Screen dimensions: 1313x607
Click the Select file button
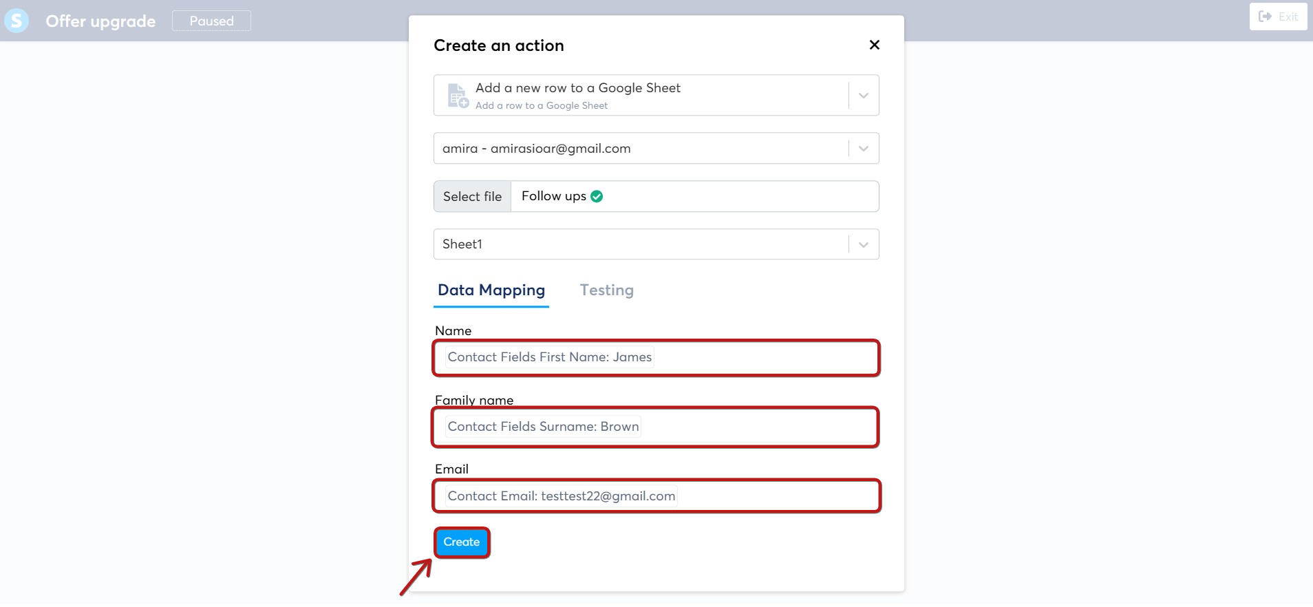click(473, 197)
